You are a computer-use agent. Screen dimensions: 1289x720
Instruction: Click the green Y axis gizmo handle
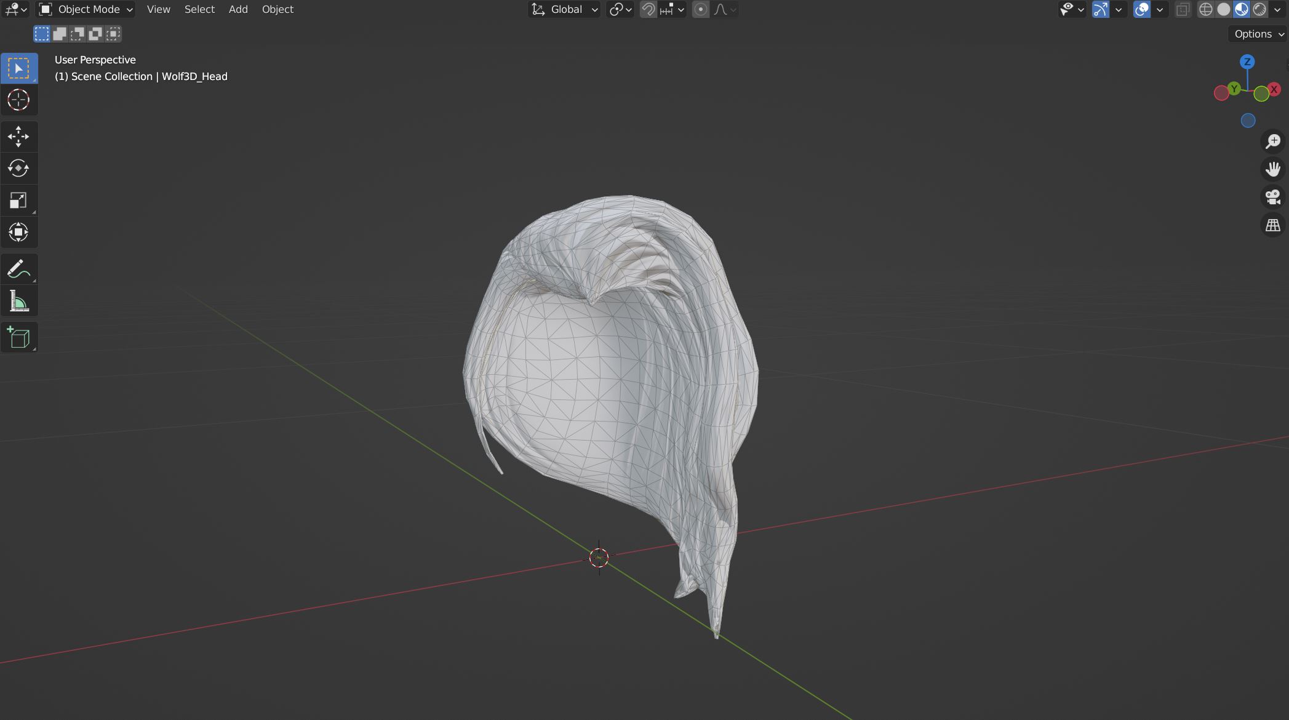pos(1234,89)
